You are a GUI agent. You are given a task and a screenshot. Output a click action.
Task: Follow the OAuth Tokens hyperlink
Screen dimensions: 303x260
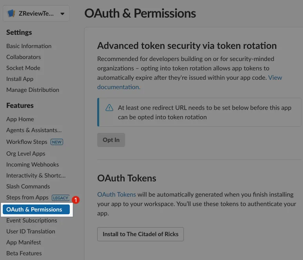[116, 194]
